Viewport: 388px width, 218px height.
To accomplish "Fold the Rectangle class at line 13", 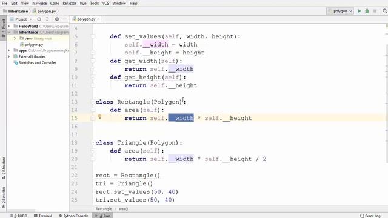I will point(93,102).
